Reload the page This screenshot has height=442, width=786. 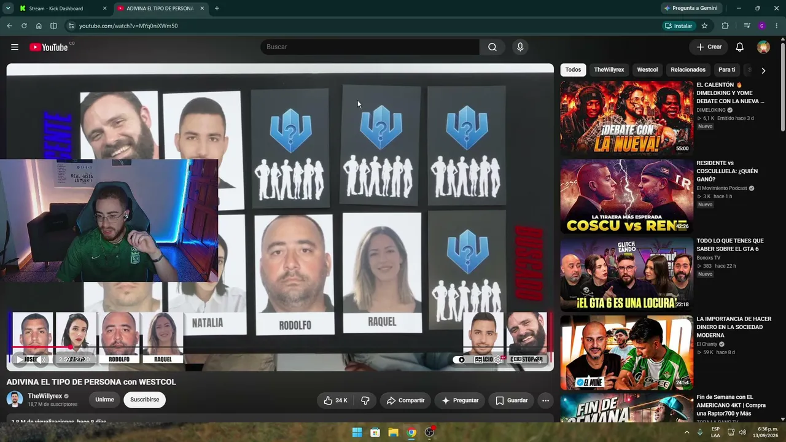click(24, 26)
